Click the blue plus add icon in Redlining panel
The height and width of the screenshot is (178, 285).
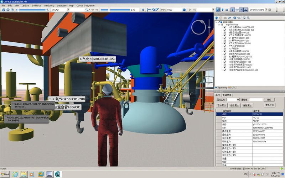coord(216,17)
